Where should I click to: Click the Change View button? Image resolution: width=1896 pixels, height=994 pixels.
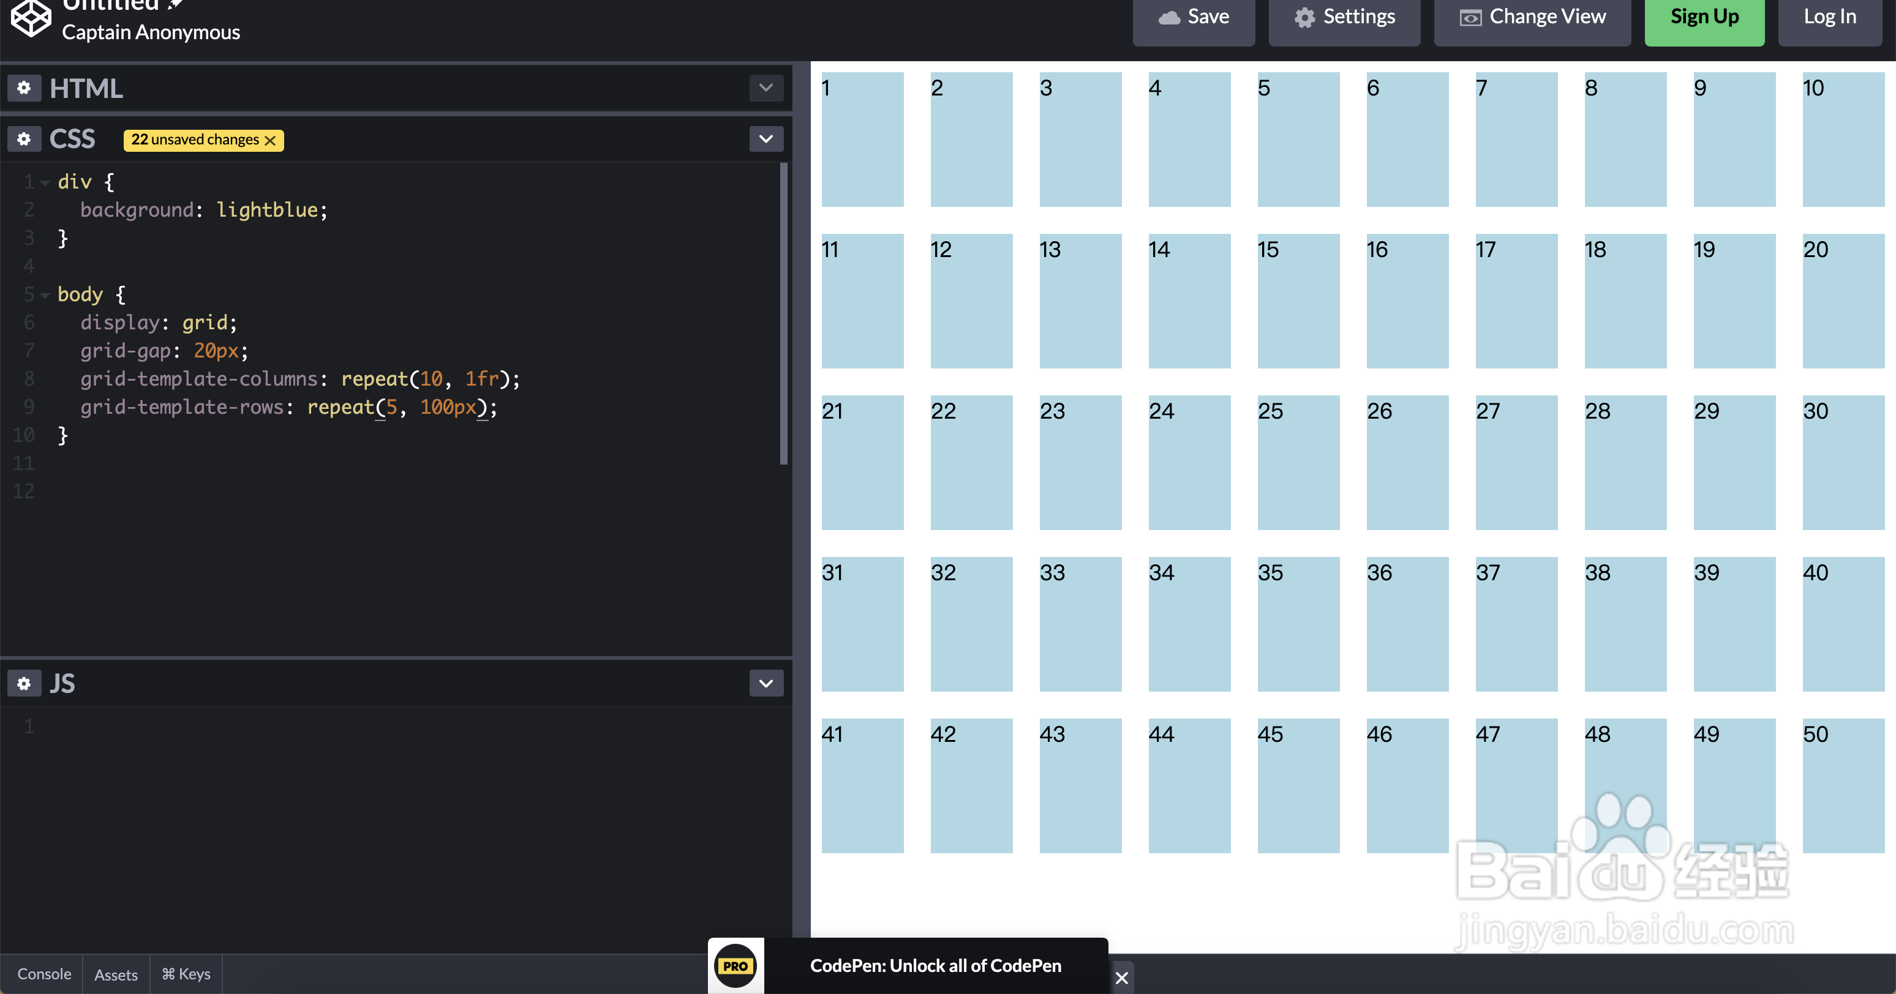pos(1532,18)
